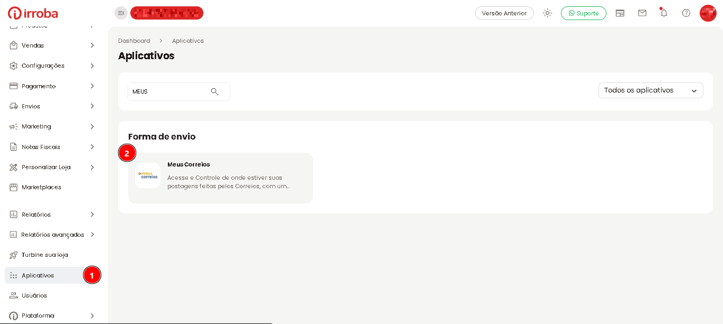Click the help question mark icon
The height and width of the screenshot is (324, 723).
click(686, 13)
